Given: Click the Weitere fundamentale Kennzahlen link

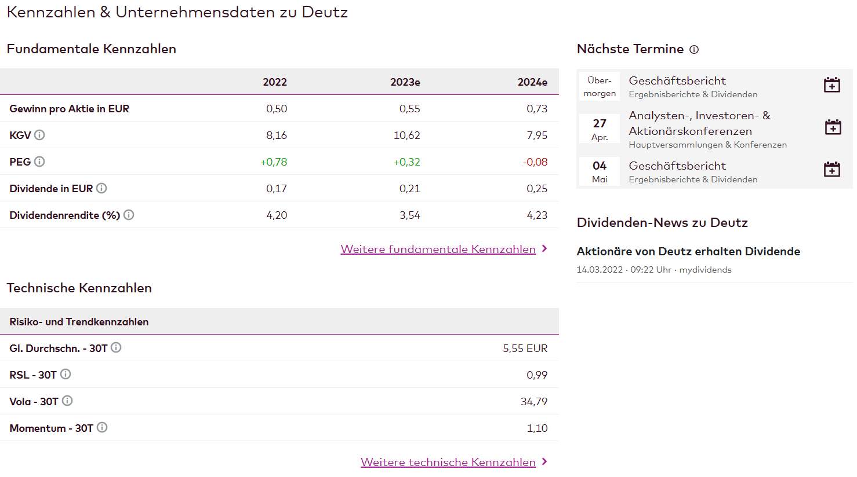Looking at the screenshot, I should pyautogui.click(x=438, y=248).
